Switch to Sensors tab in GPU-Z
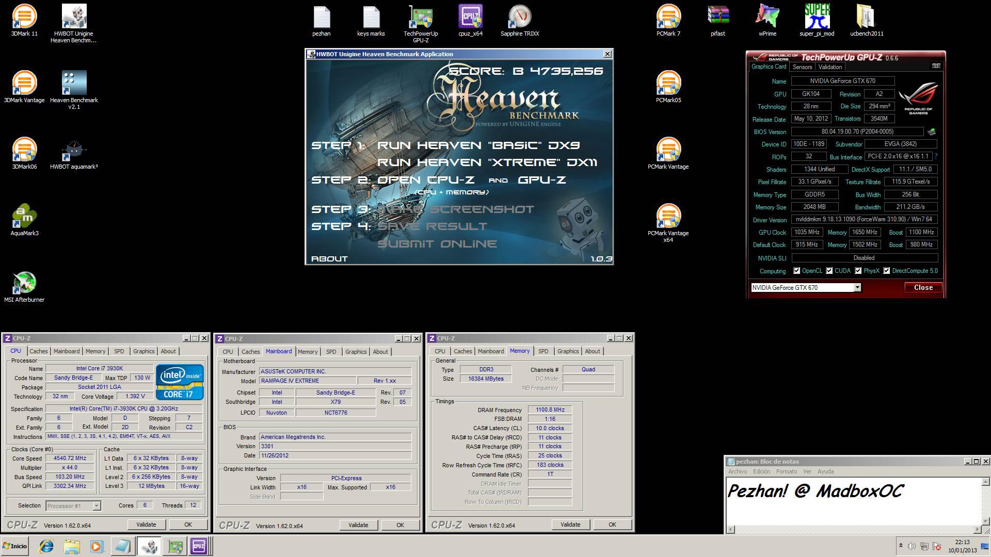 pos(802,67)
